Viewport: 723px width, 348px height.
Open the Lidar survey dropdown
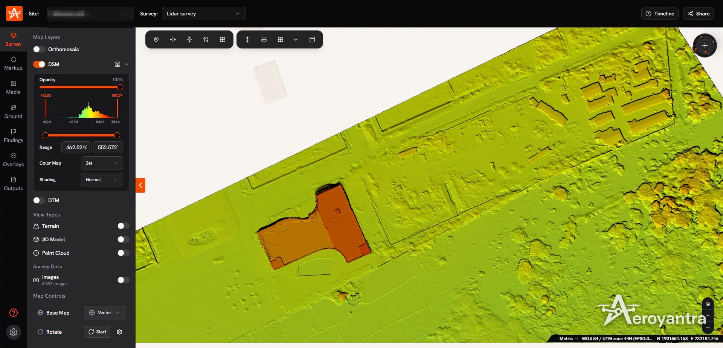pyautogui.click(x=204, y=14)
